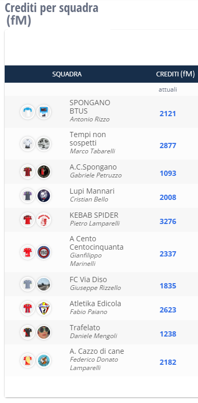Click the FC Via Diso road photo logo
This screenshot has height=403, width=198.
44,284
